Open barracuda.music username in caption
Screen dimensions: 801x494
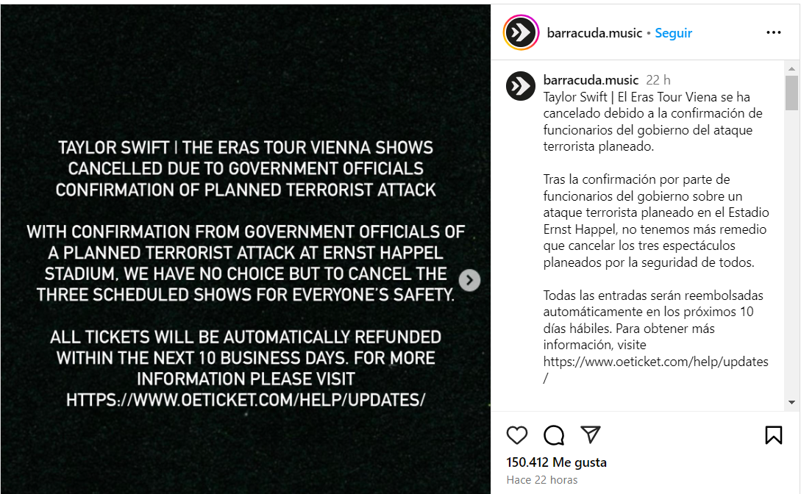[x=591, y=80]
